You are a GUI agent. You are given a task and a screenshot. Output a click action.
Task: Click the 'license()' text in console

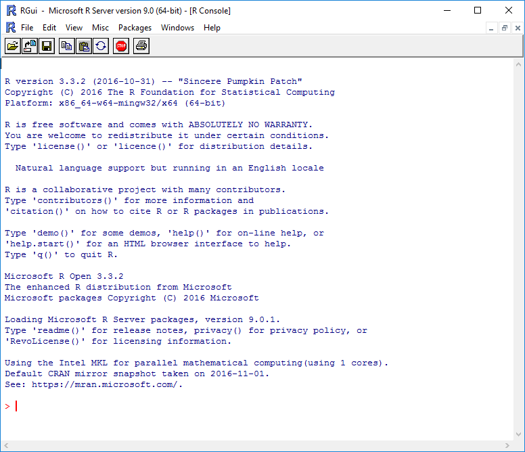point(62,146)
